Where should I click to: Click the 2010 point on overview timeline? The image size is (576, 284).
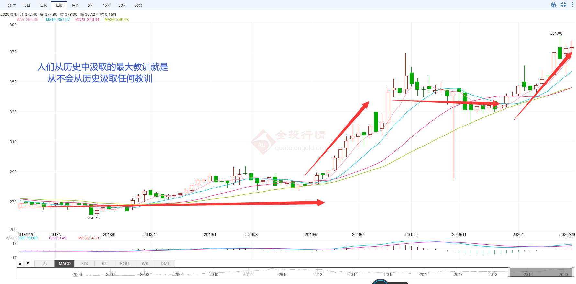(214, 275)
